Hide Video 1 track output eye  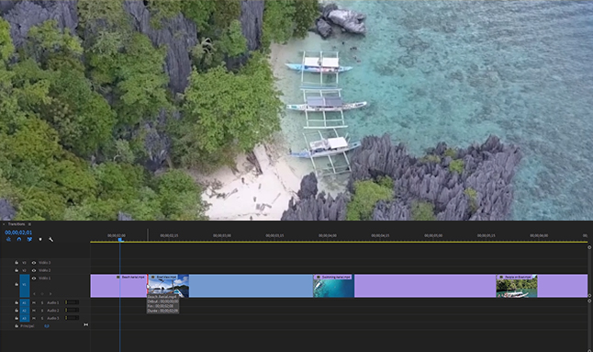(x=34, y=278)
